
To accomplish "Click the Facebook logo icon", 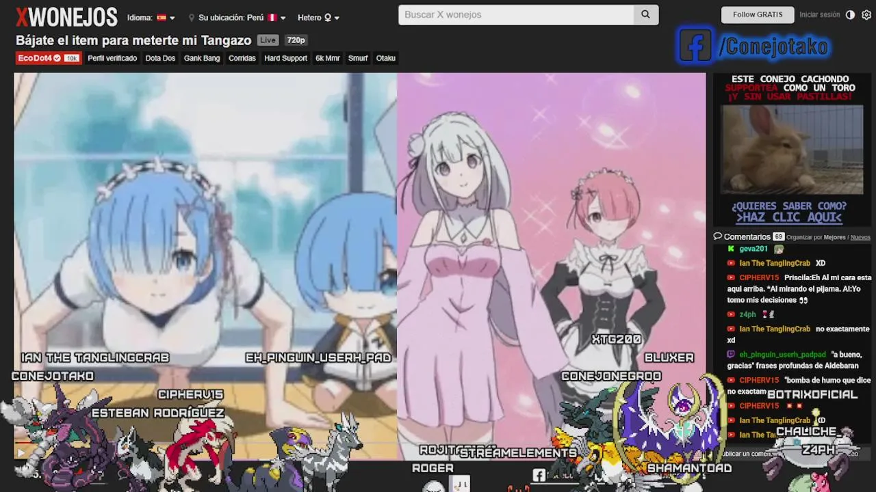I will pos(695,46).
